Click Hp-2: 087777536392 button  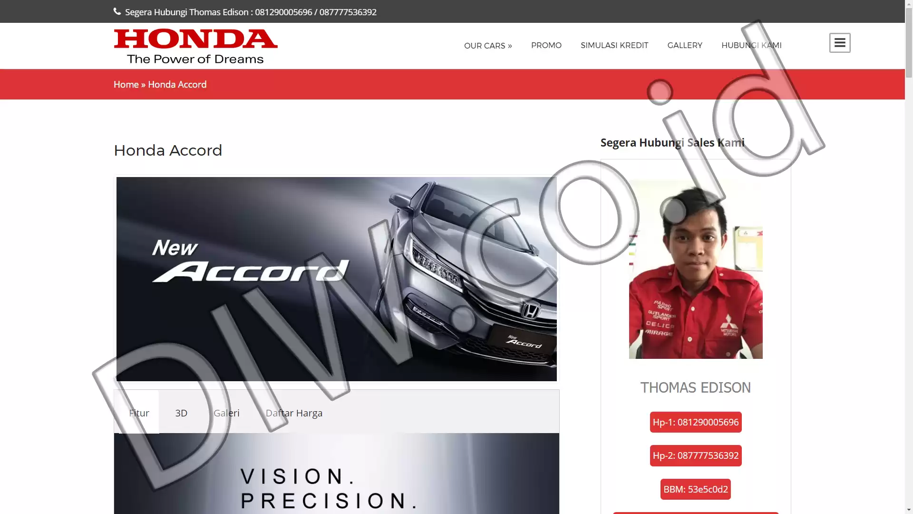696,455
